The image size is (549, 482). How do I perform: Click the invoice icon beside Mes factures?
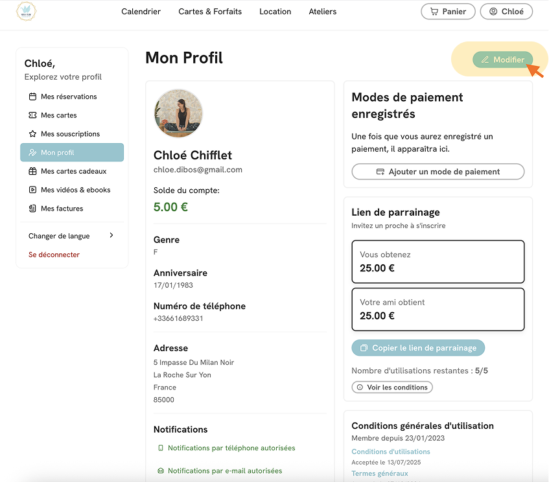point(32,208)
